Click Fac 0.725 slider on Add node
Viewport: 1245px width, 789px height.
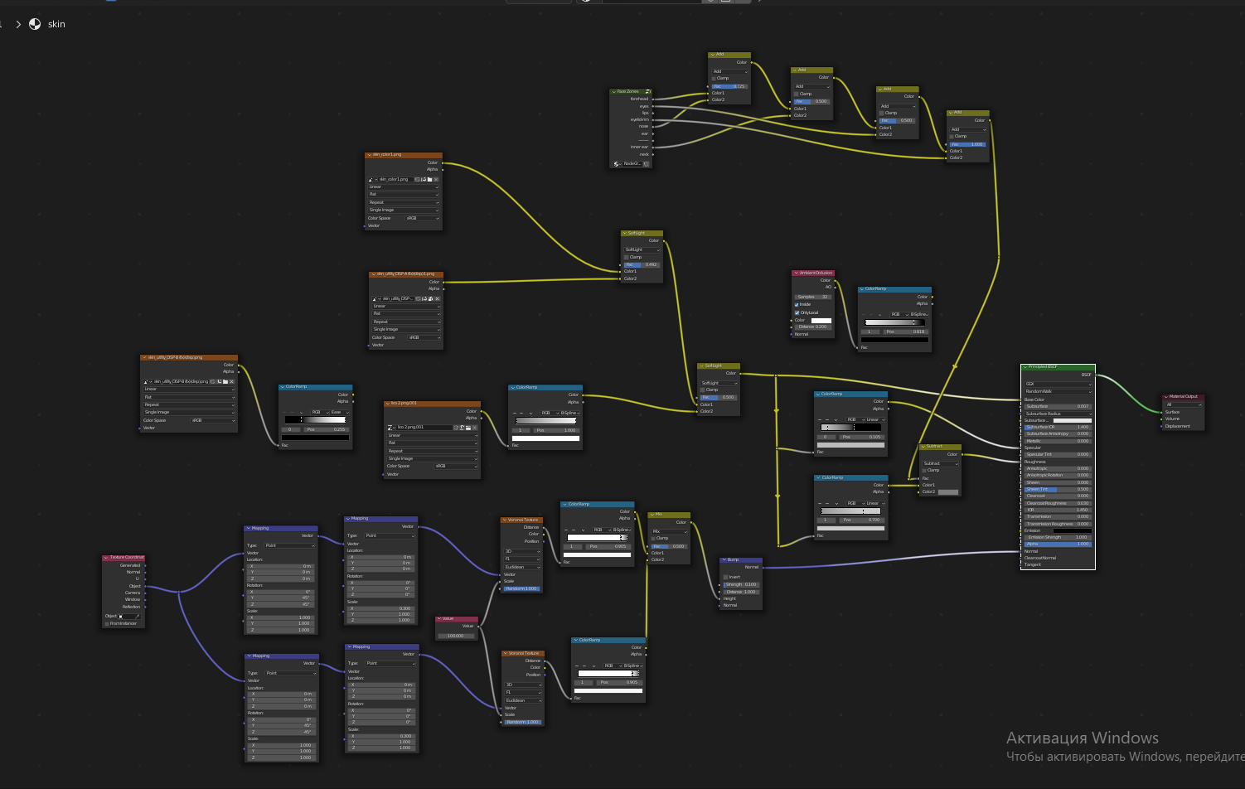point(729,86)
